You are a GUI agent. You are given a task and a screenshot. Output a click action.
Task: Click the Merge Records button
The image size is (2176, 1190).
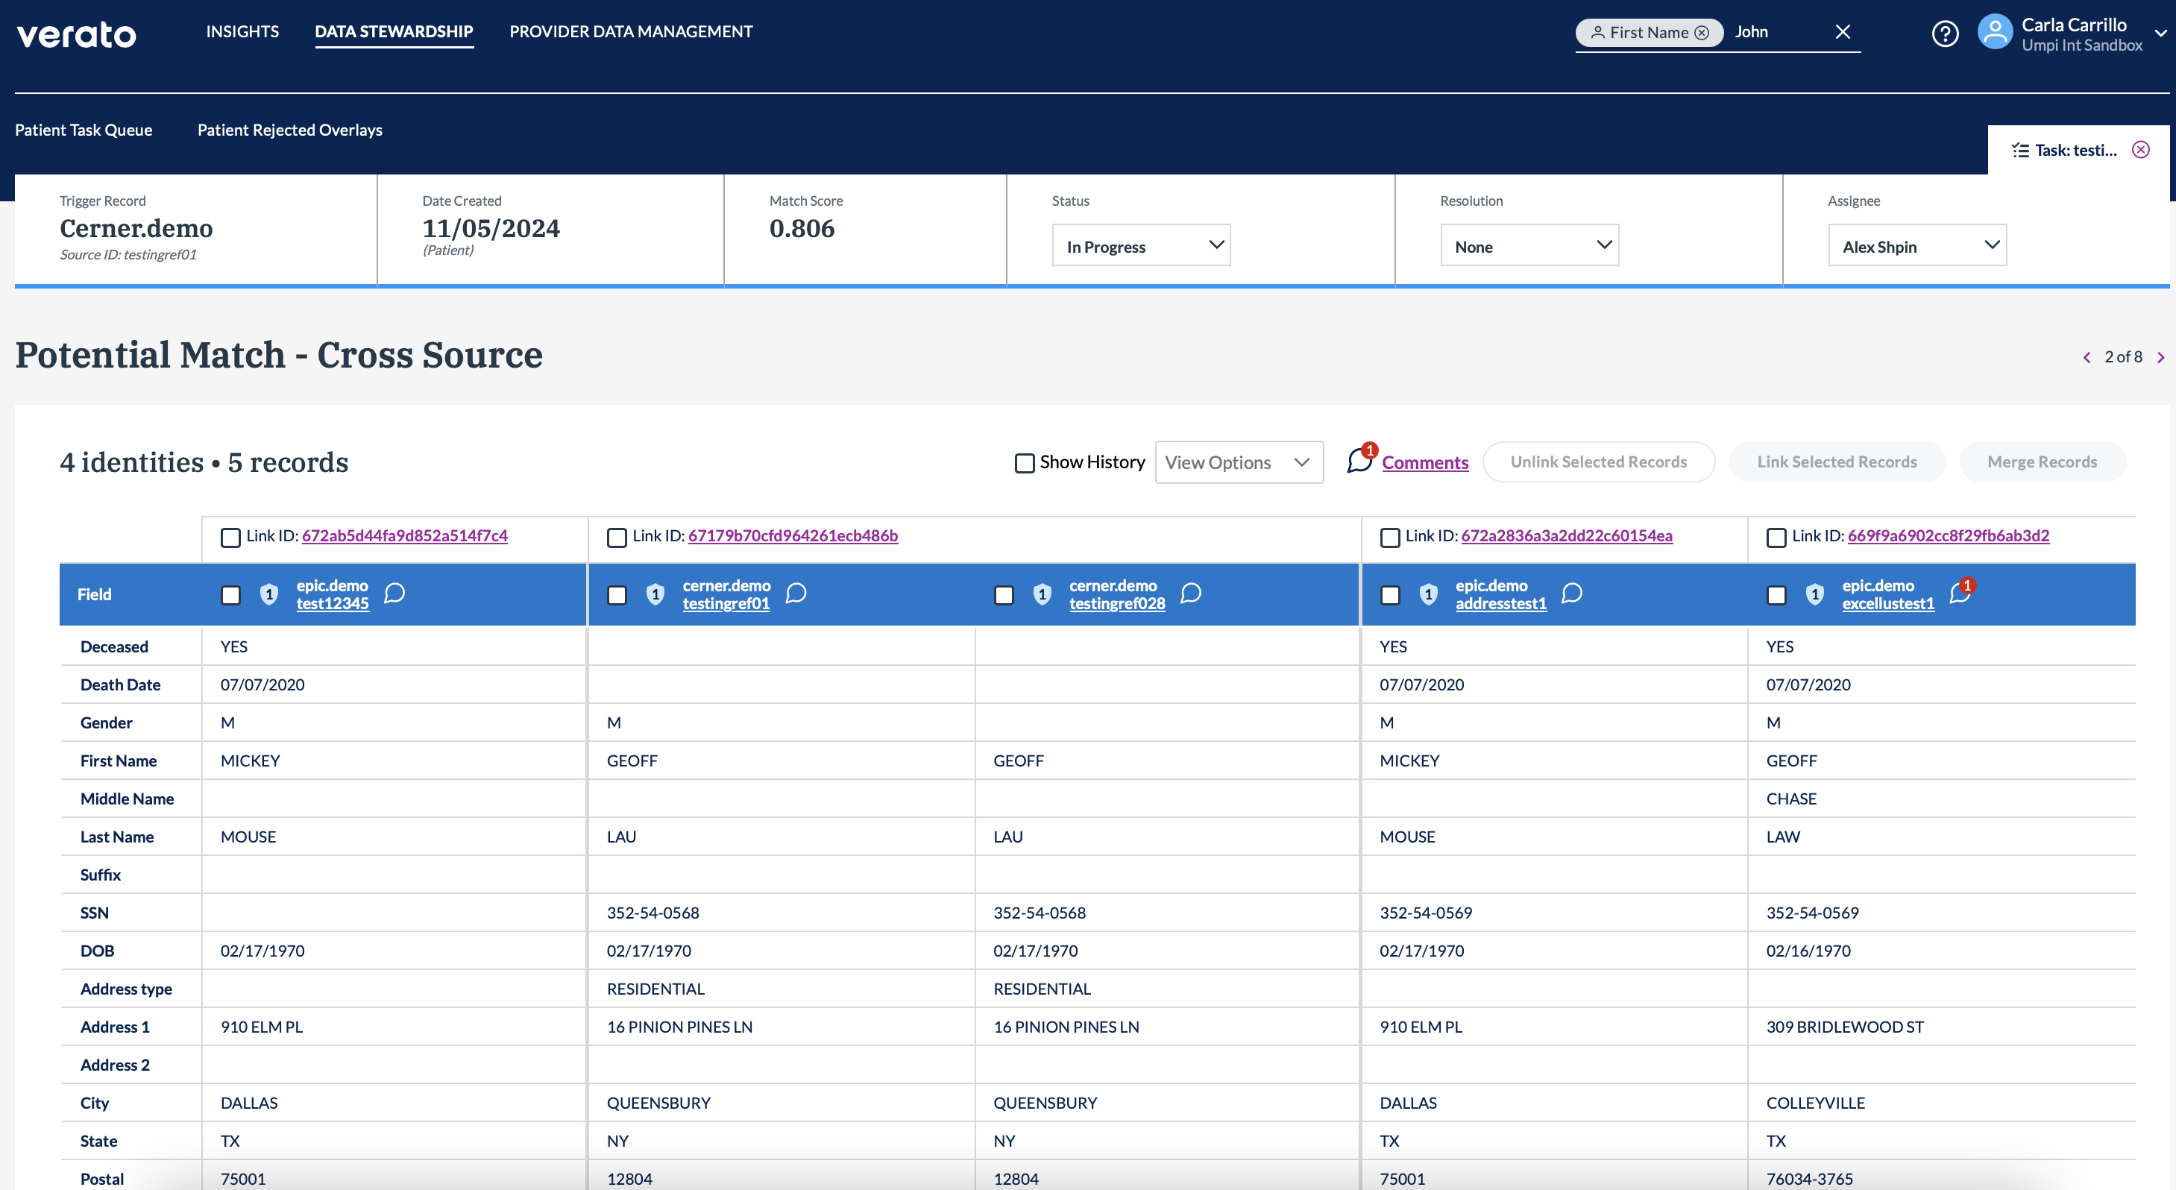coord(2042,462)
